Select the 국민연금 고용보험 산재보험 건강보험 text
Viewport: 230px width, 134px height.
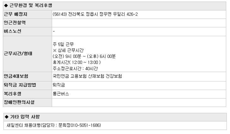(x=87, y=76)
